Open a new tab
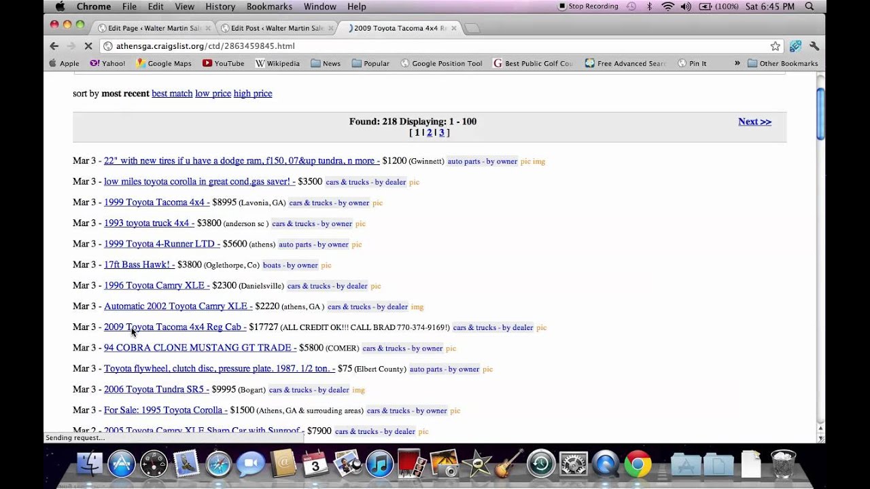 (x=472, y=28)
